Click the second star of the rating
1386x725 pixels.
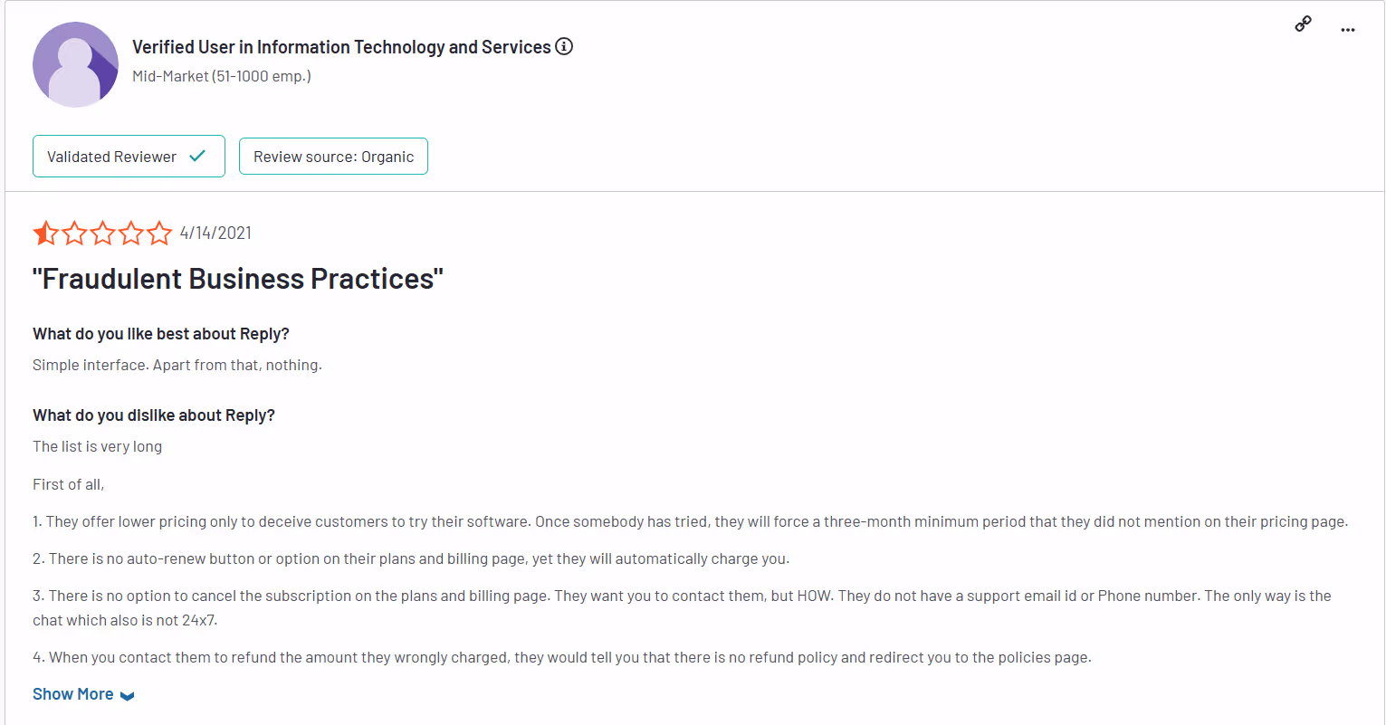click(x=74, y=233)
